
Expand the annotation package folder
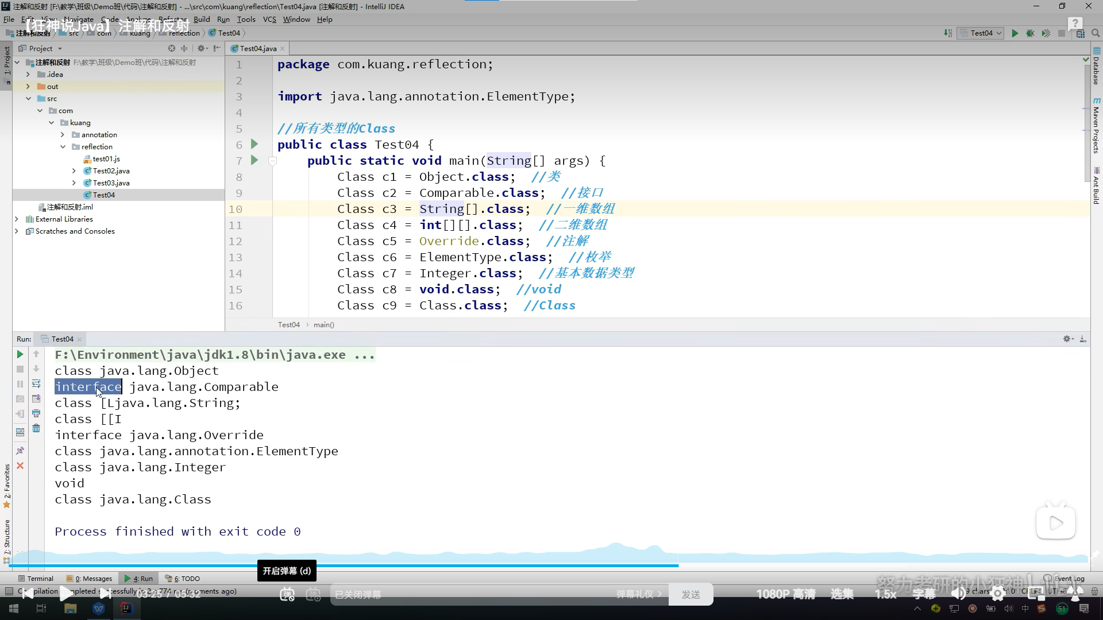[x=63, y=134]
